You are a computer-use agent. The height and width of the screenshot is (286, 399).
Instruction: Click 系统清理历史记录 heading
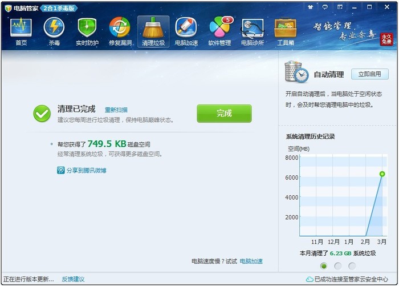(310, 136)
